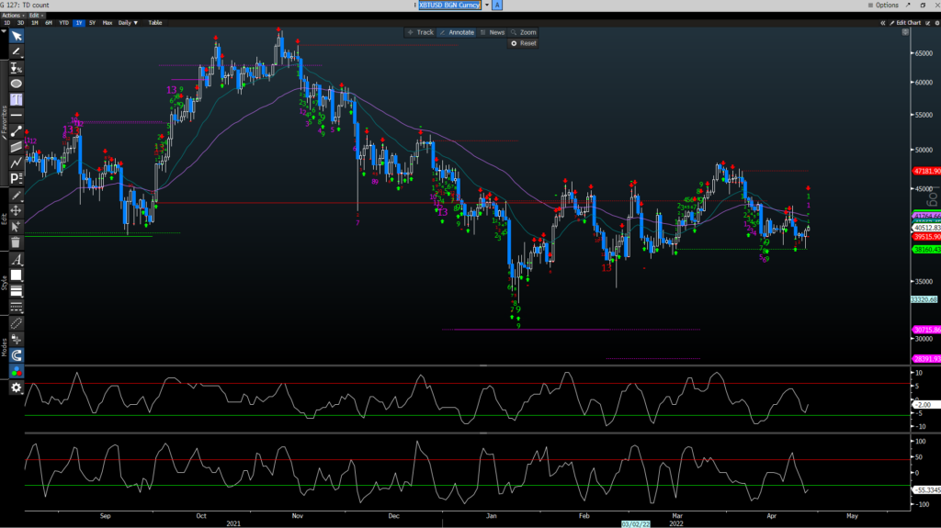The height and width of the screenshot is (528, 941).
Task: Choose the add-selection cursor tool
Action: (x=17, y=226)
